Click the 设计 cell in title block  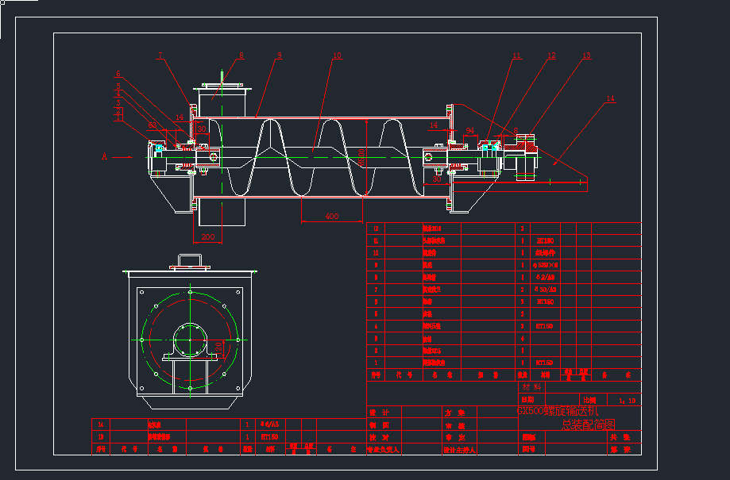coord(379,413)
